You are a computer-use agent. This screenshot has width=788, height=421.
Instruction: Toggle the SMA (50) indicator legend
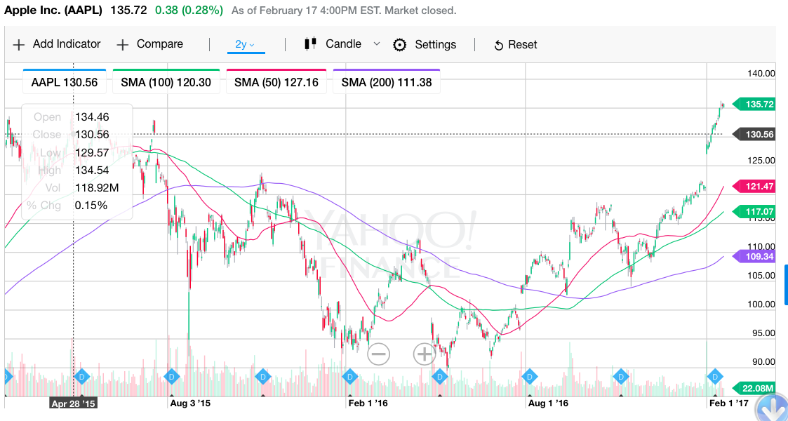tap(276, 82)
